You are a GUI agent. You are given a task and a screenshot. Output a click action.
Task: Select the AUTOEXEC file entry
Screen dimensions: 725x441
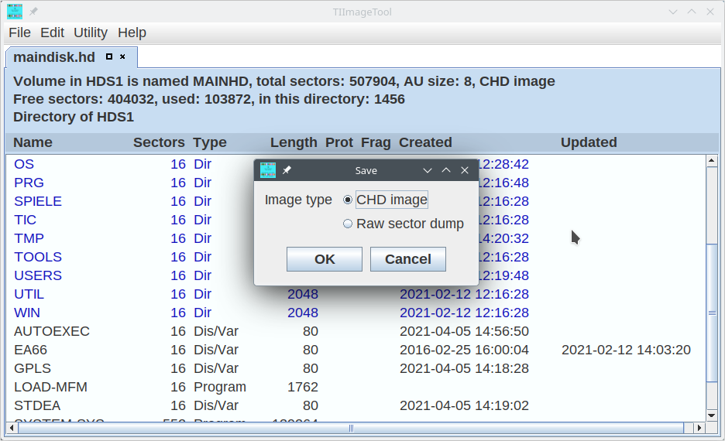[52, 331]
